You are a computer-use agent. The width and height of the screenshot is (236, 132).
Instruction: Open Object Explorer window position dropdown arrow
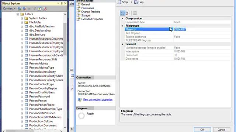(58, 3)
